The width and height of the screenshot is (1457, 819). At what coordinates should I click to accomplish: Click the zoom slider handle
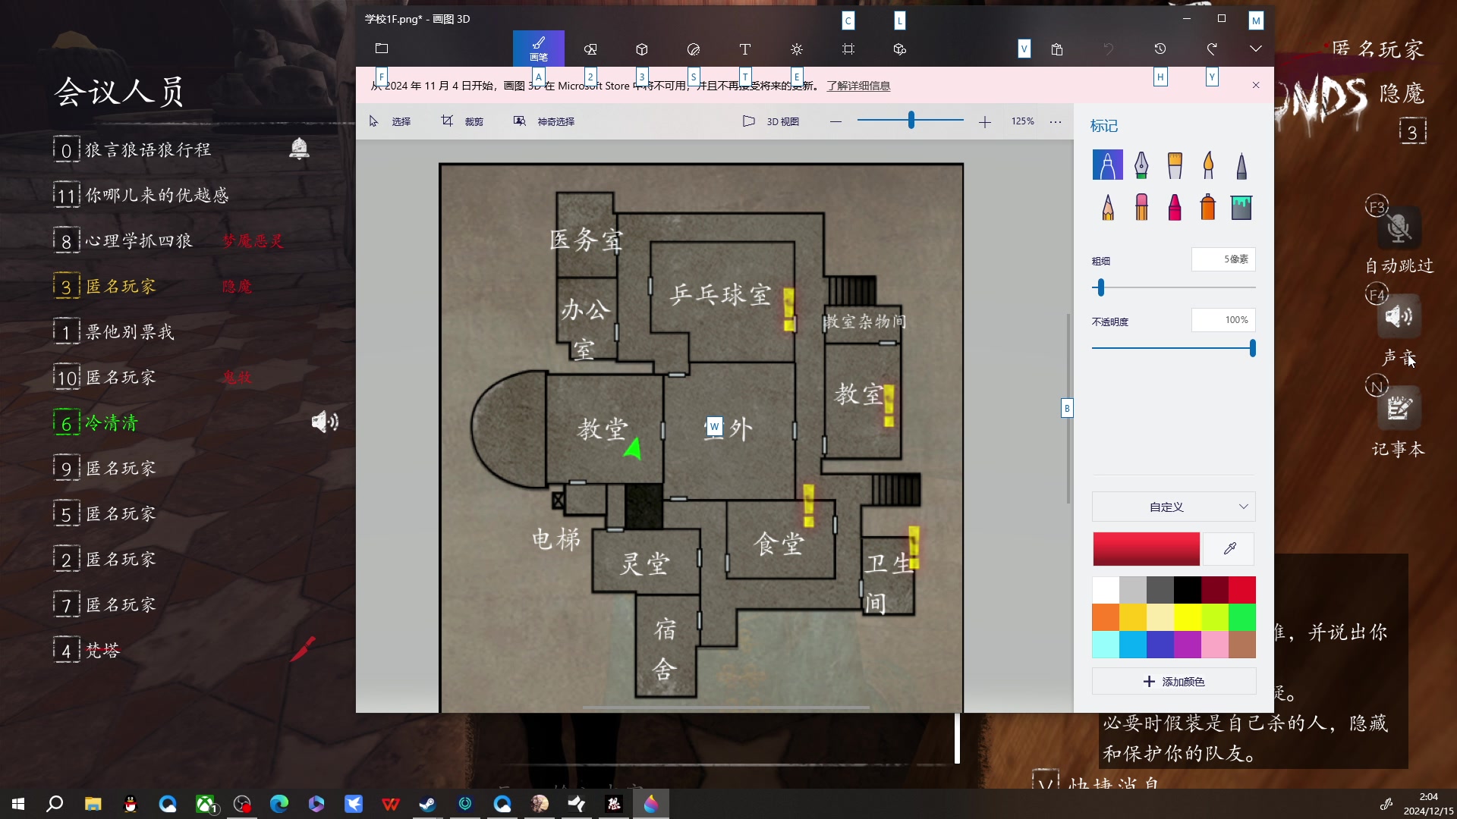click(911, 120)
